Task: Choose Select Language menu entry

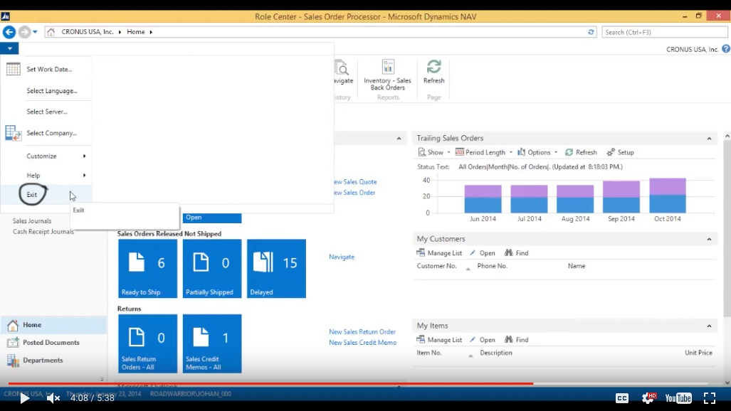Action: pyautogui.click(x=52, y=91)
